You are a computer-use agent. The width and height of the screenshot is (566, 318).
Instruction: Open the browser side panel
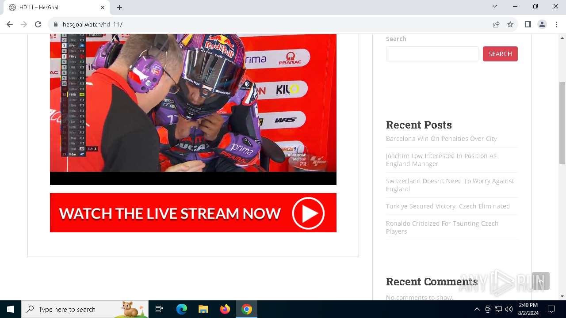[528, 24]
